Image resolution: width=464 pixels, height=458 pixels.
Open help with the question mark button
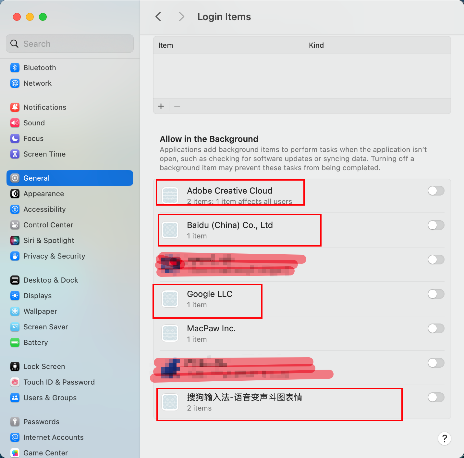[445, 439]
